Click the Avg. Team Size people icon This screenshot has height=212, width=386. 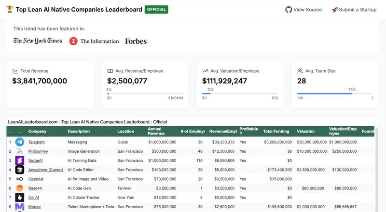300,71
